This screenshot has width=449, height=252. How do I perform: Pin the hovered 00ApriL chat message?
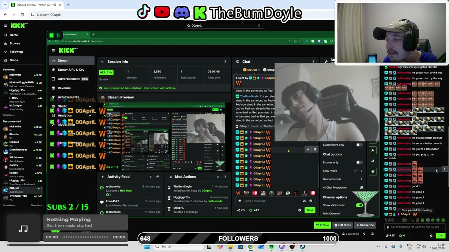308,149
